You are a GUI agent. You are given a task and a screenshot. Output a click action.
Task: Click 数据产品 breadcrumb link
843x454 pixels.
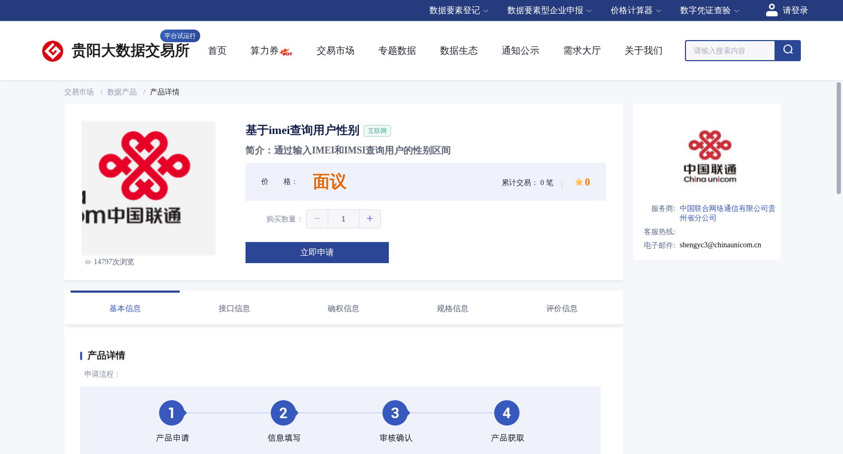(122, 92)
